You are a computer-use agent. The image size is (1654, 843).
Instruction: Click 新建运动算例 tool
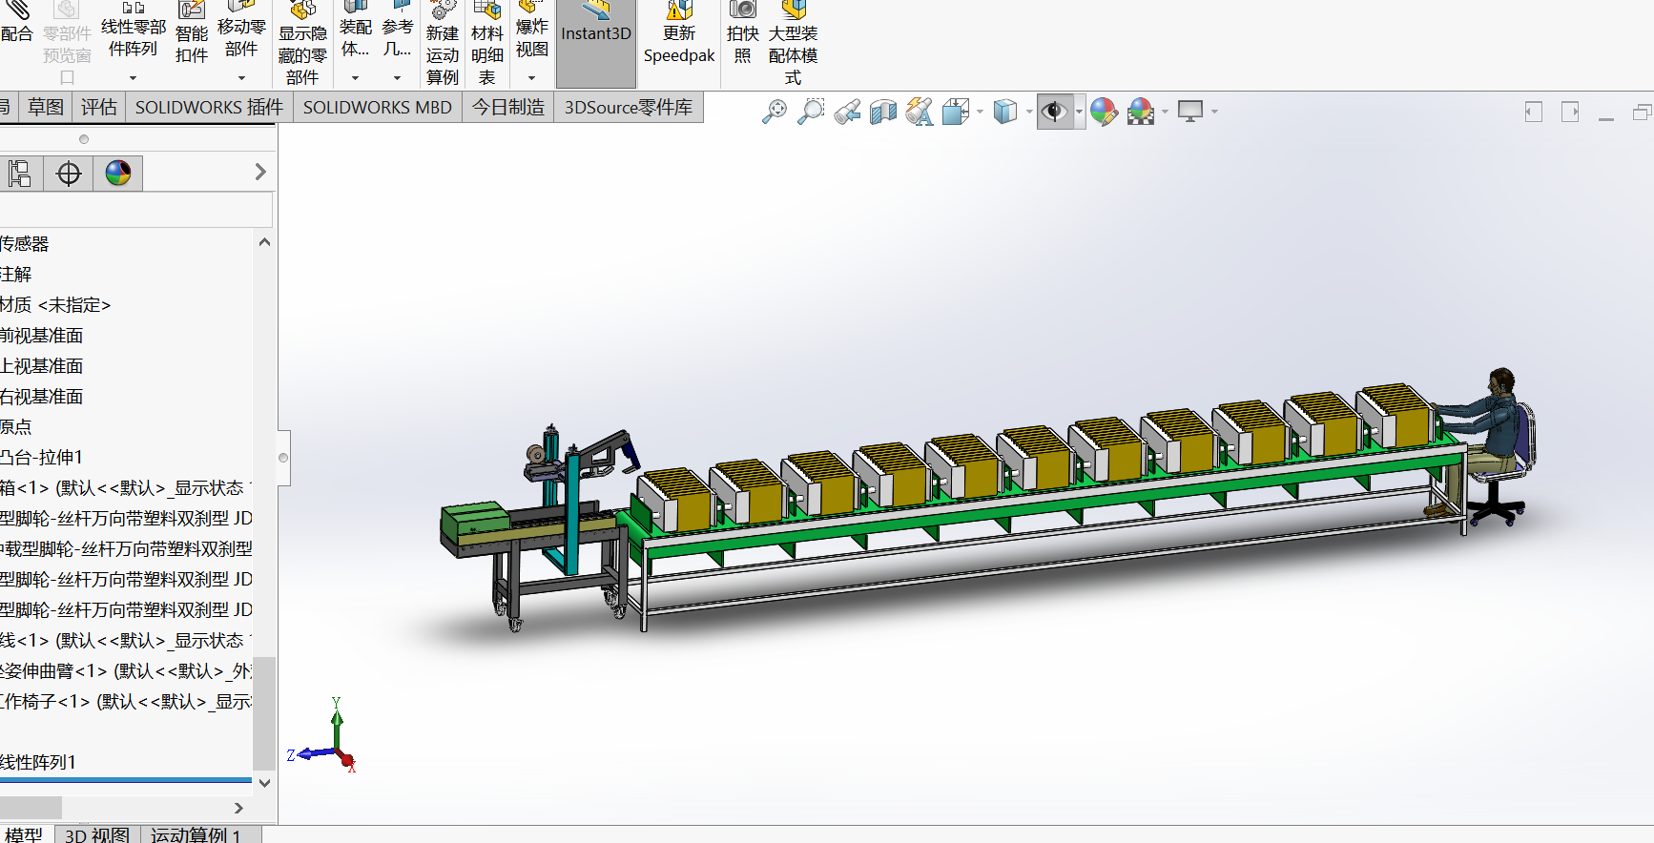coord(443,43)
